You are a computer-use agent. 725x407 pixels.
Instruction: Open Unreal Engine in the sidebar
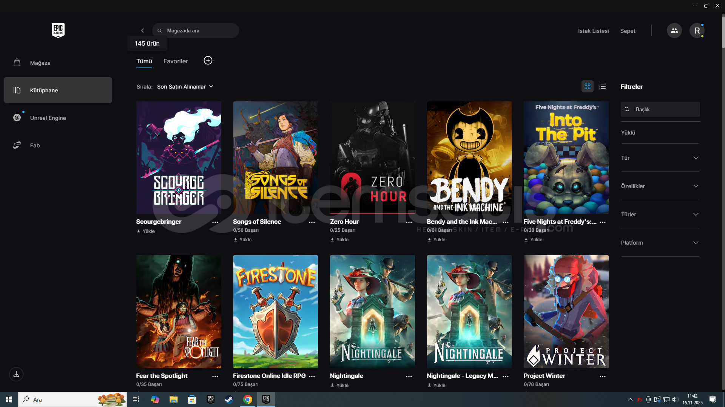[48, 118]
